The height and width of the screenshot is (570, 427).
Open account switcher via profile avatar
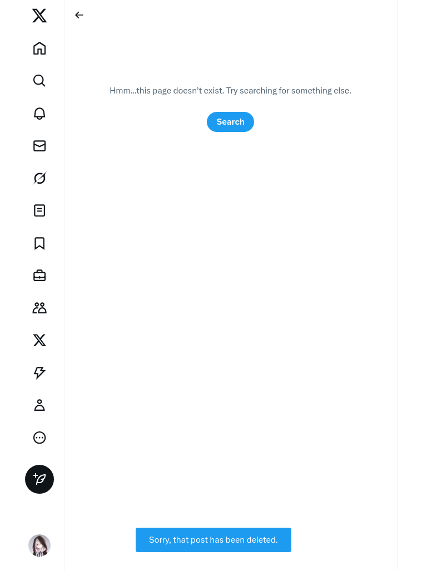point(39,546)
